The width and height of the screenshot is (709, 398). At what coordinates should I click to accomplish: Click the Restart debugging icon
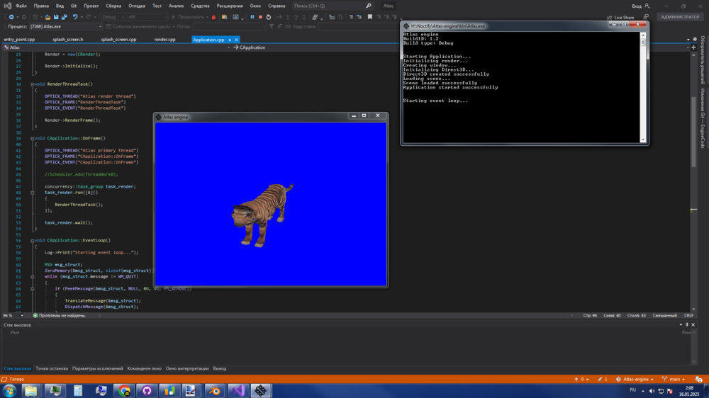(x=269, y=17)
